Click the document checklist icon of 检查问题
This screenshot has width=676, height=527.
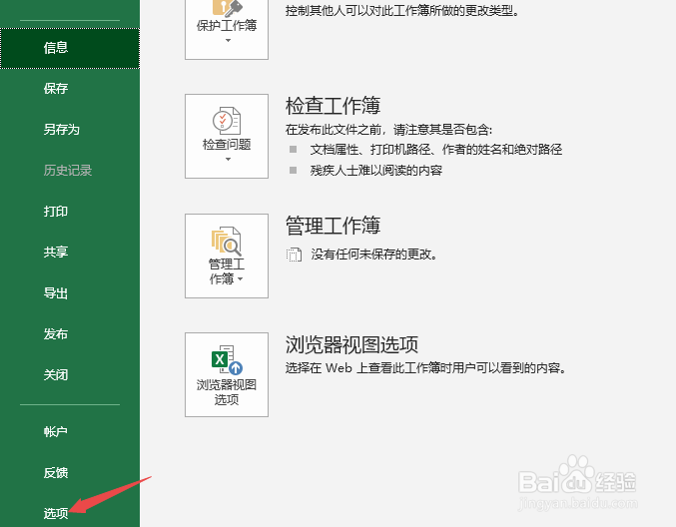pos(227,121)
